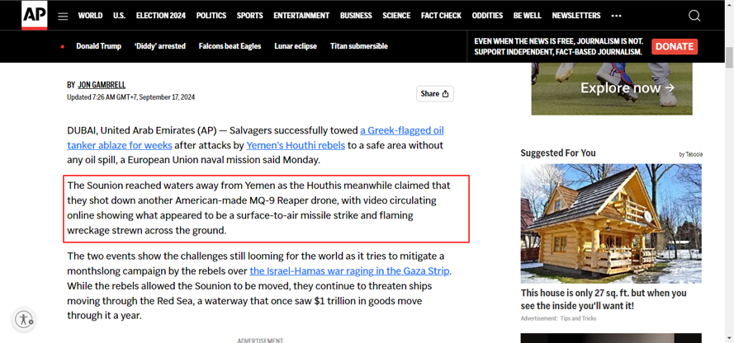Go to World section
This screenshot has height=343, width=734.
pos(90,16)
